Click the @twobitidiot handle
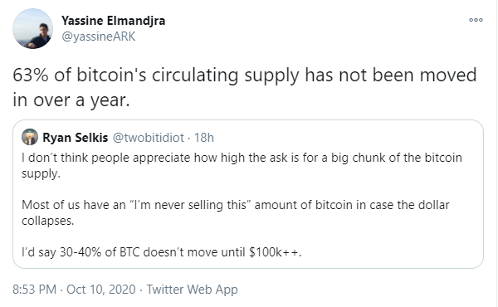 [x=149, y=138]
